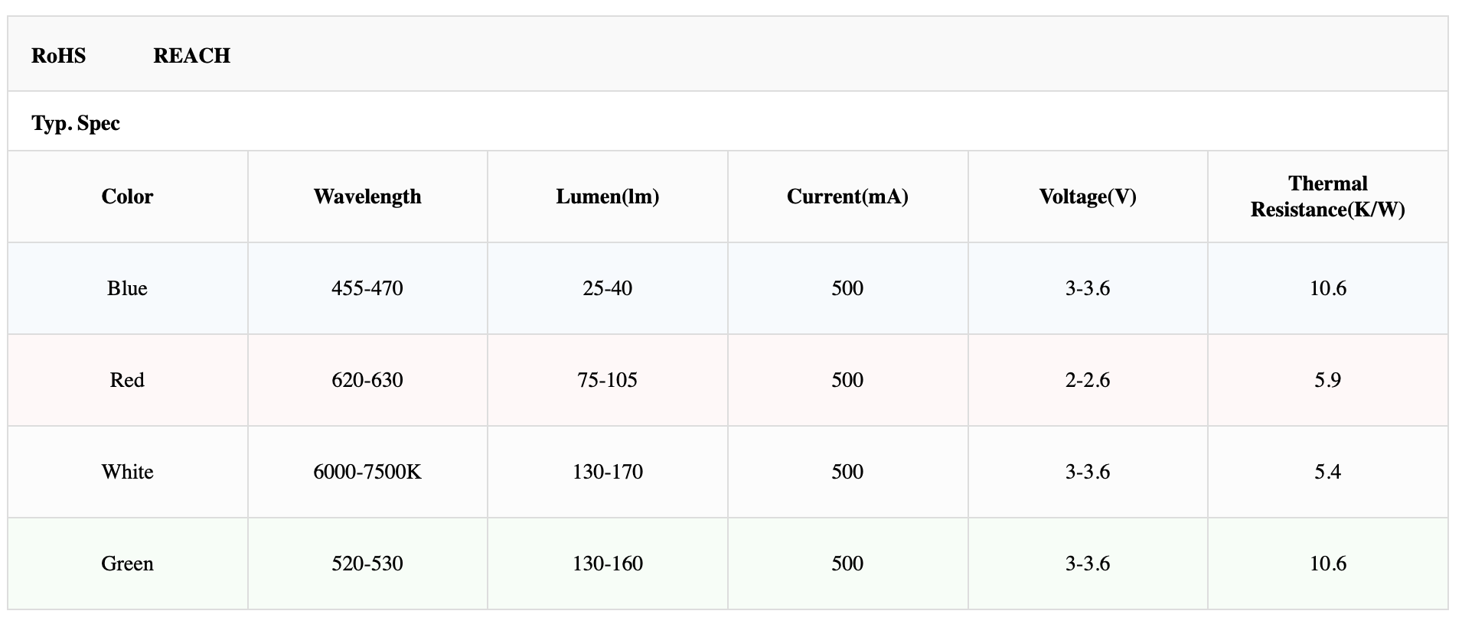The width and height of the screenshot is (1462, 627).
Task: Click the Color column header
Action: pyautogui.click(x=127, y=197)
